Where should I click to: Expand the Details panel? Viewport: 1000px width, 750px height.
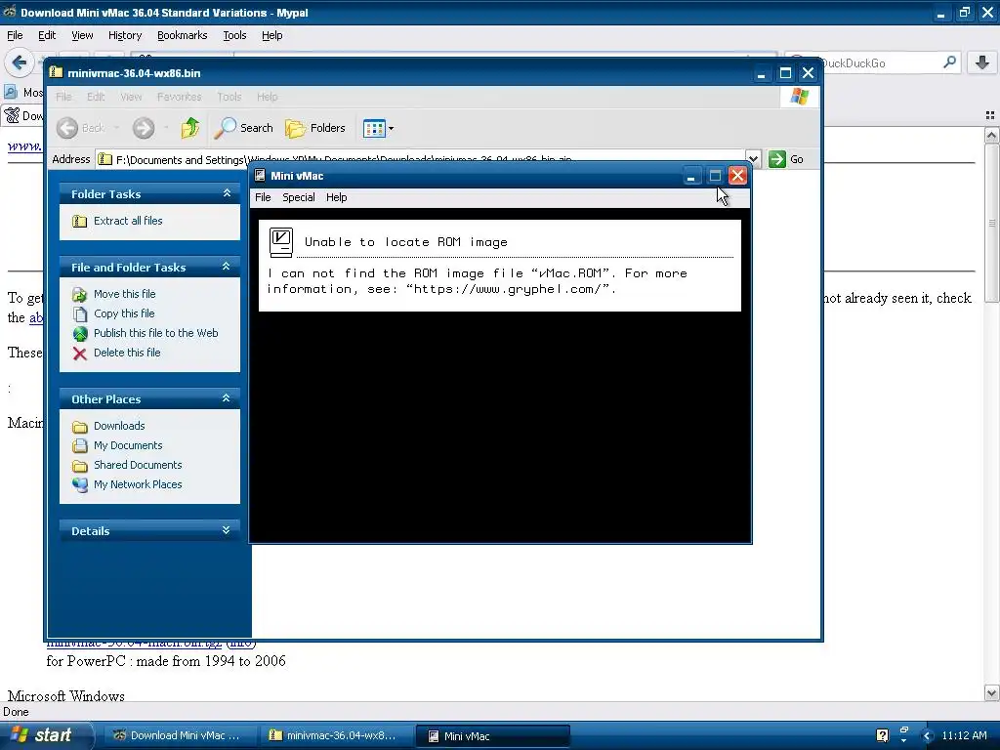(x=227, y=530)
